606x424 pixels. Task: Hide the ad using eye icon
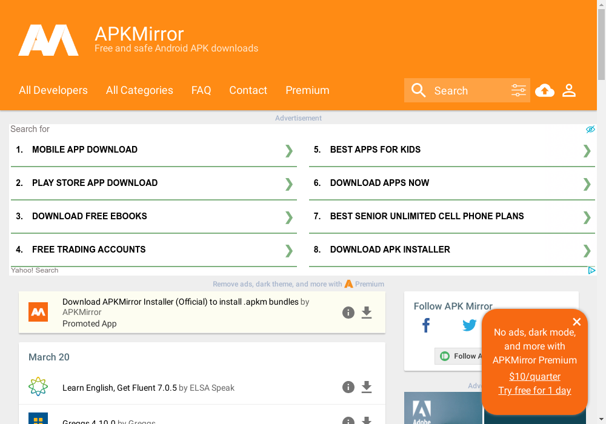(x=590, y=130)
